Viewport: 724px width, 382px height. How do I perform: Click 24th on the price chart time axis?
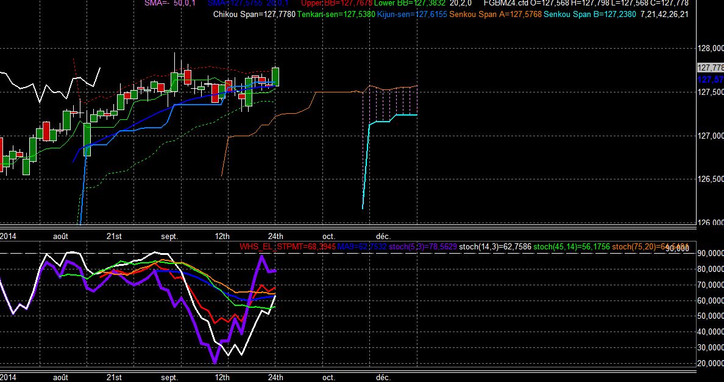tap(275, 237)
